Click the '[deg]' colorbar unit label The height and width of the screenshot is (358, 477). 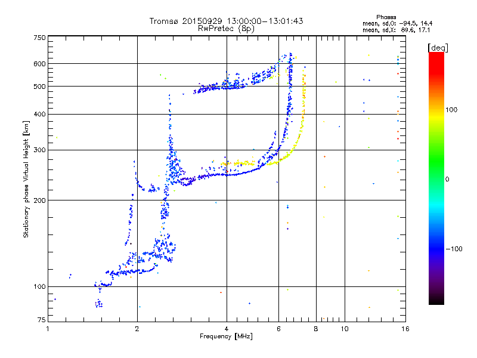tap(438, 48)
